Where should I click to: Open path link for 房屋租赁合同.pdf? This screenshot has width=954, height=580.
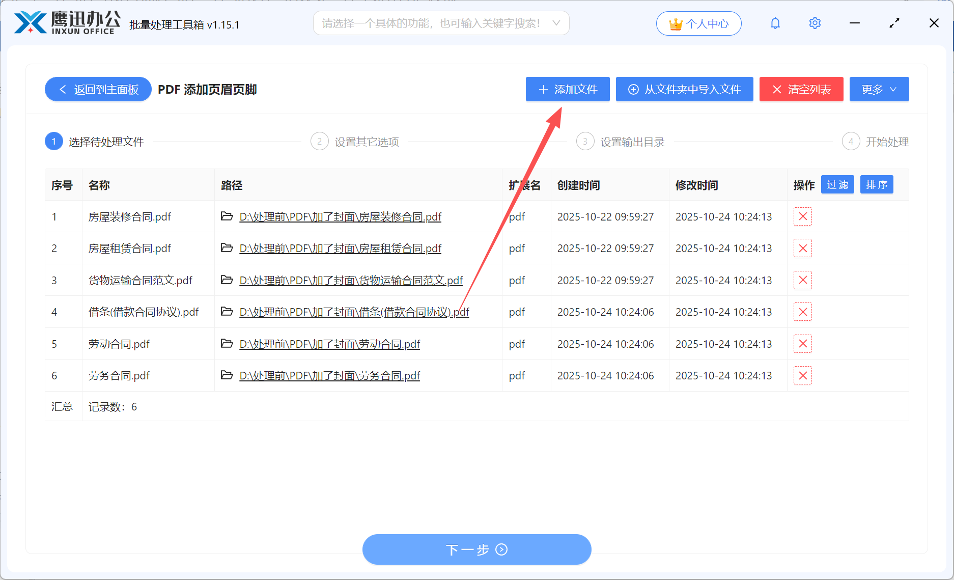point(340,248)
